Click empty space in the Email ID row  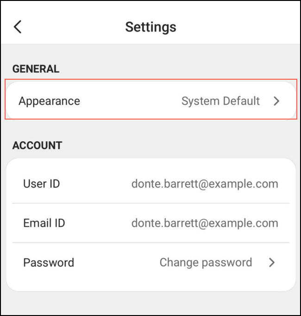point(97,223)
